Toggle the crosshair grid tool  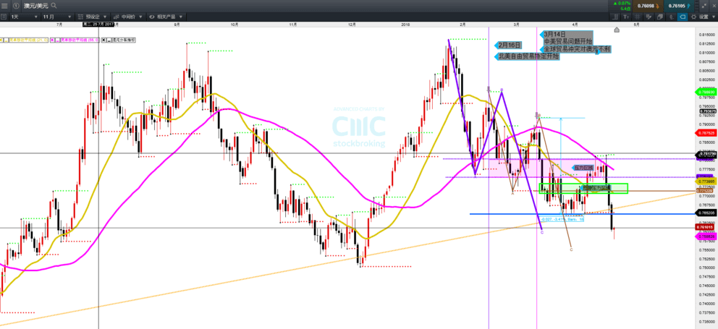[x=638, y=17]
